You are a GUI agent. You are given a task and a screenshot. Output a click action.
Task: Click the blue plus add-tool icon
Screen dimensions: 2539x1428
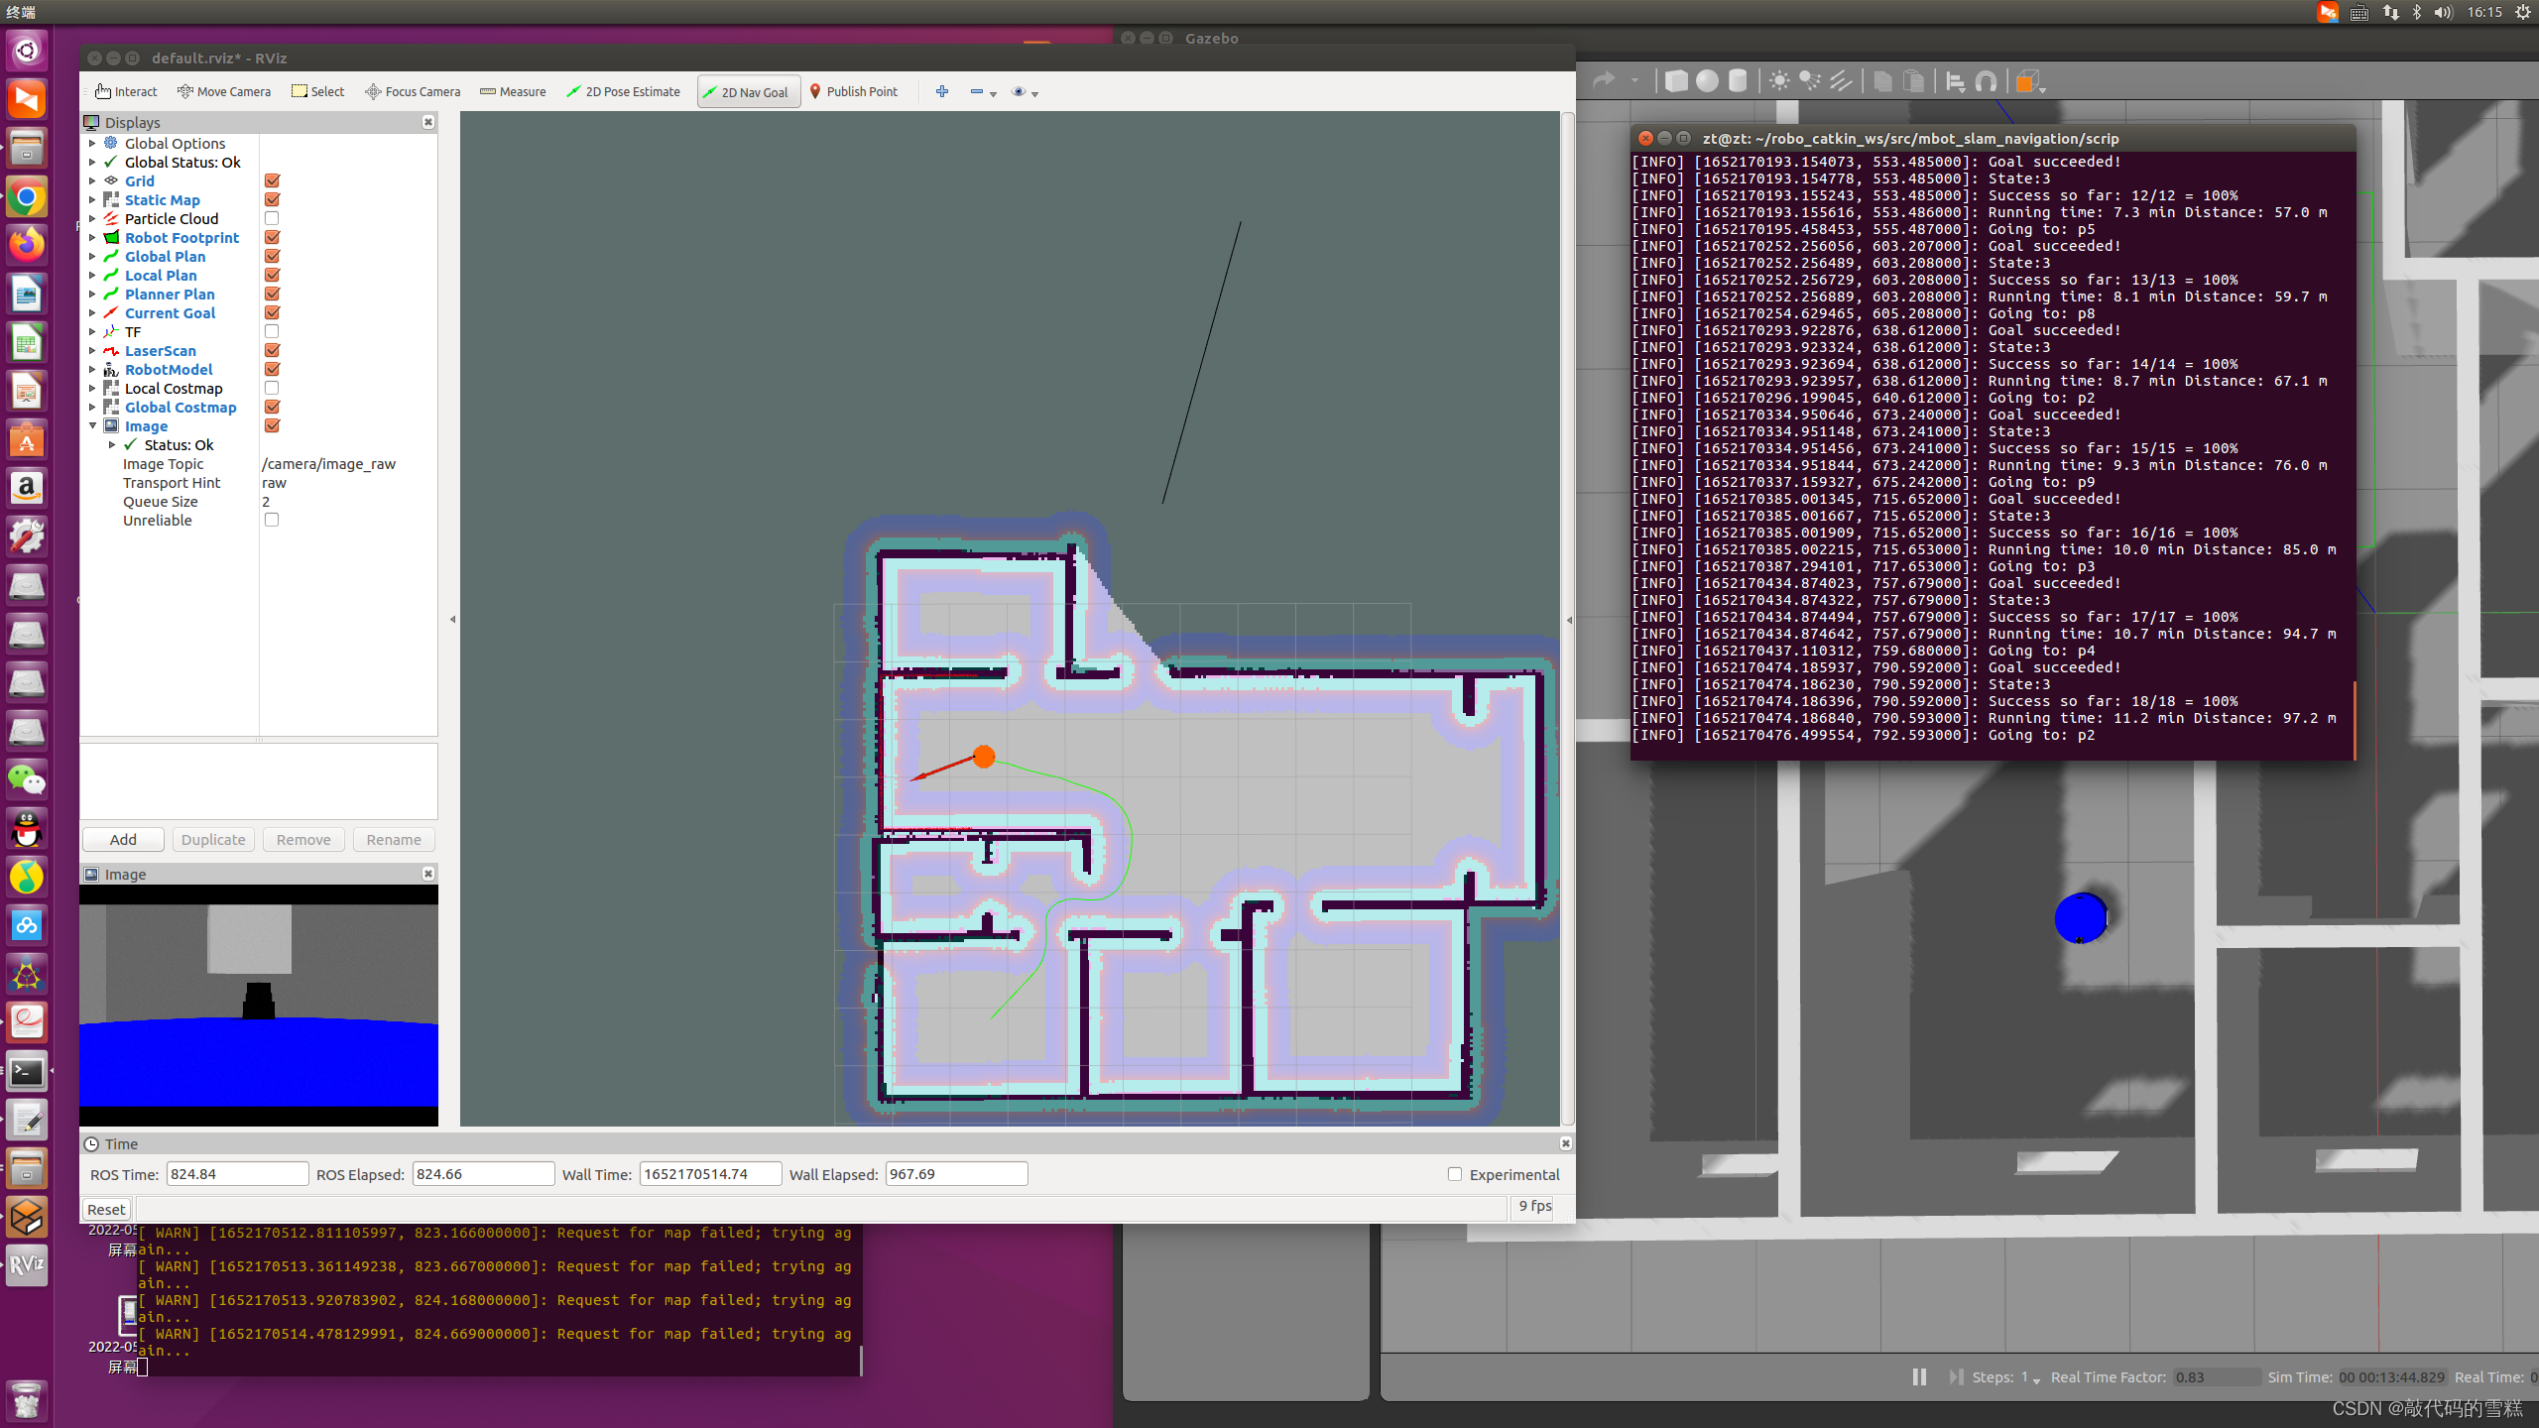[941, 91]
